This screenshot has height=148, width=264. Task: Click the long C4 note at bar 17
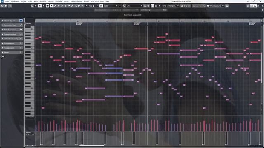[141, 49]
